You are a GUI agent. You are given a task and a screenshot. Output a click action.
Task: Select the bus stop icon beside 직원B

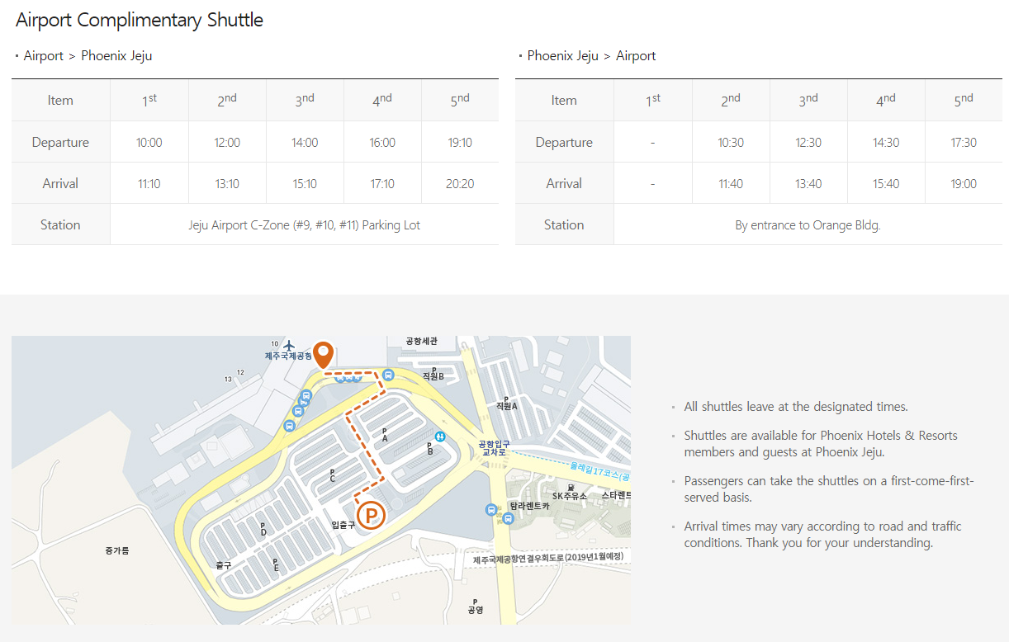pyautogui.click(x=388, y=375)
